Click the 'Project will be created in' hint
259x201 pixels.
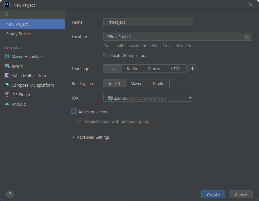click(151, 45)
